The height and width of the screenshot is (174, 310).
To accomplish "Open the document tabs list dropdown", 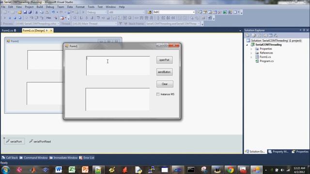I will pyautogui.click(x=240, y=30).
